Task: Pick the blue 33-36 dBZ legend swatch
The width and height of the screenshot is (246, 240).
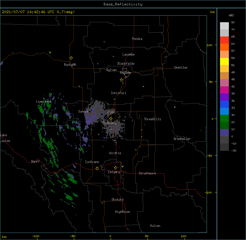Action: [x=224, y=104]
